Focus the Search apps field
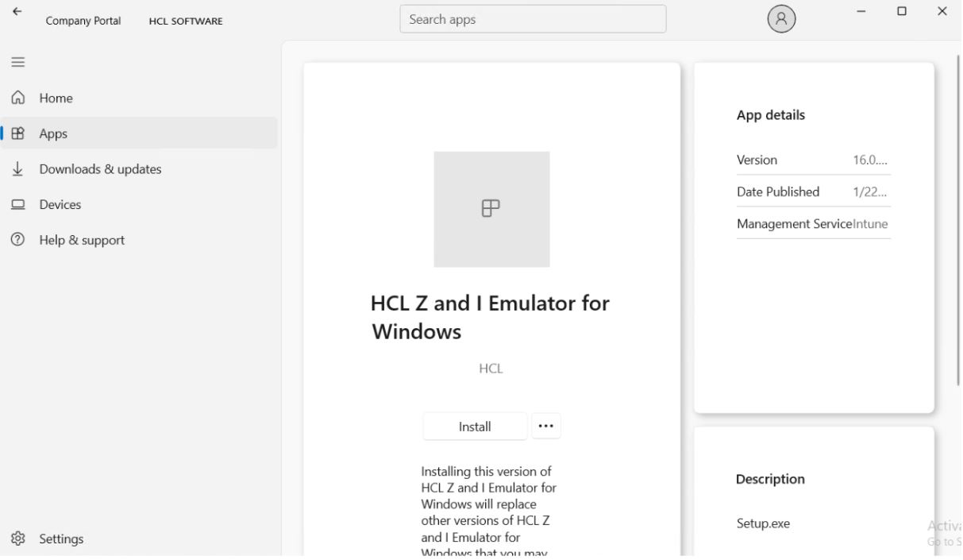 [533, 19]
